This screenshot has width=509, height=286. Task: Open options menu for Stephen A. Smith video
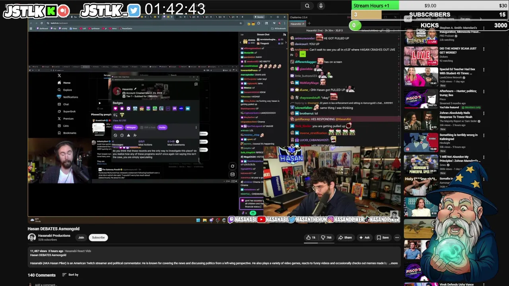(x=484, y=29)
